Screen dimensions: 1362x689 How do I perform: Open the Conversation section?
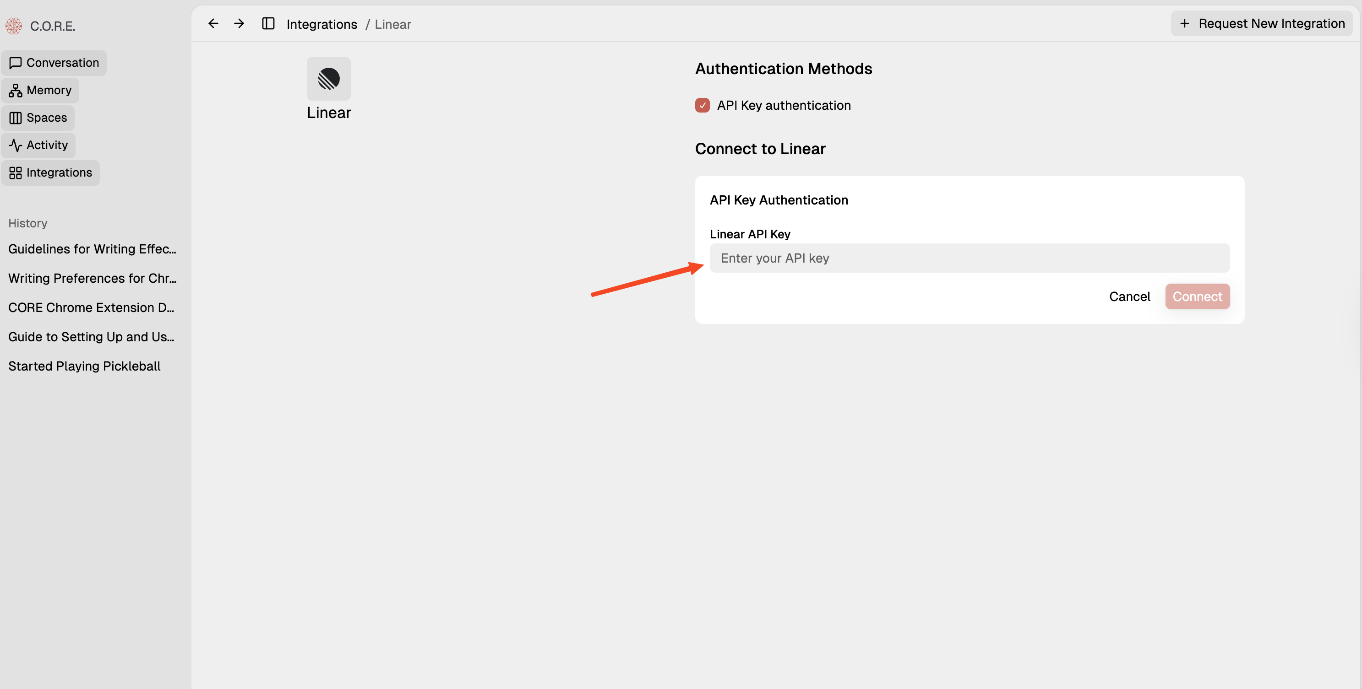(54, 62)
